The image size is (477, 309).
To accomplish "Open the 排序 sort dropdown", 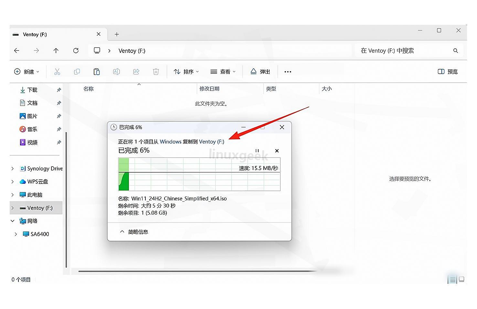I will coord(186,72).
